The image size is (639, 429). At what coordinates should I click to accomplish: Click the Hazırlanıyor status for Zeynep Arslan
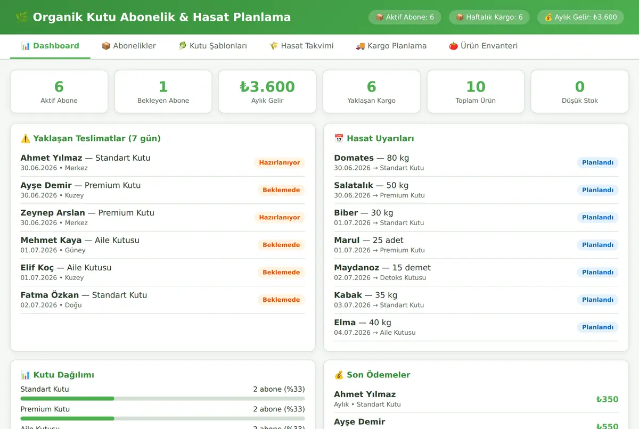[x=280, y=217]
